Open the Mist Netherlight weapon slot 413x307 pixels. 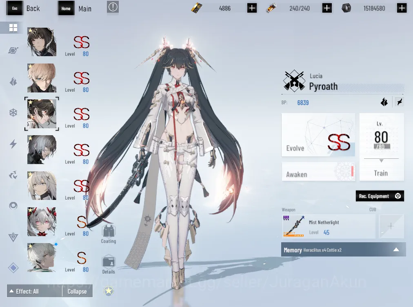[x=329, y=226]
